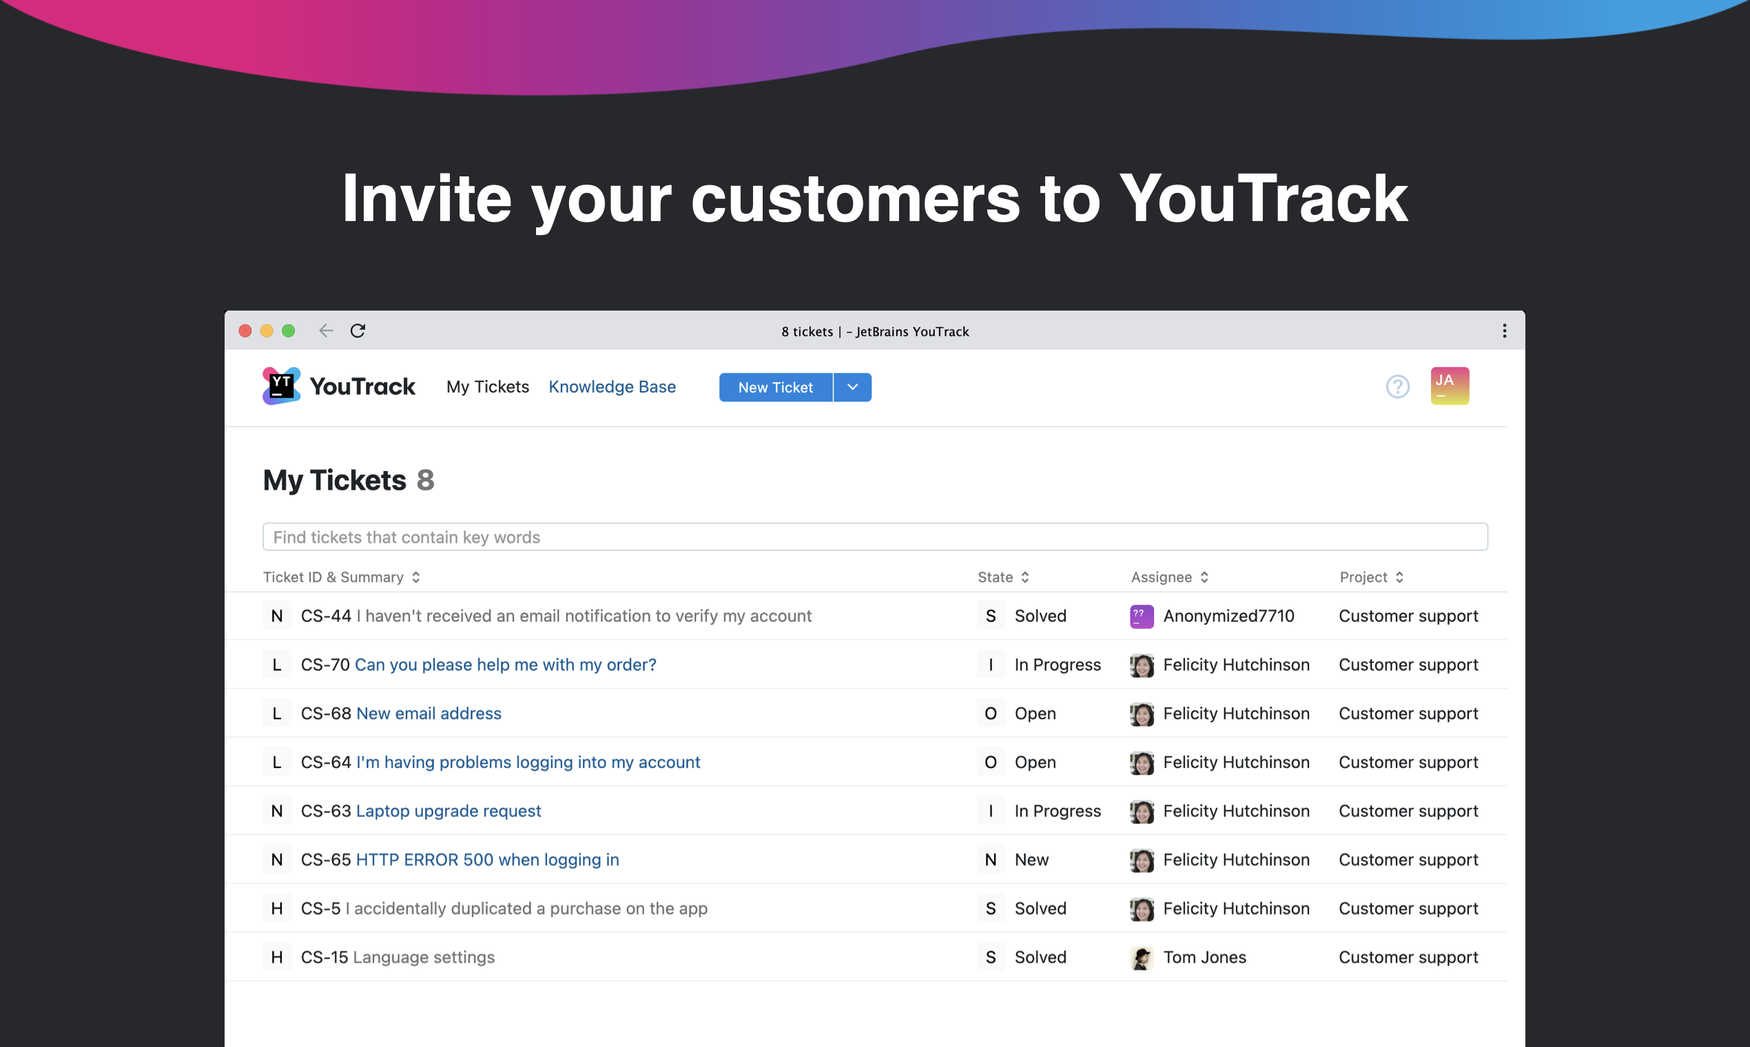This screenshot has height=1047, width=1750.
Task: Click Customer support project on CS-15
Action: [1408, 957]
